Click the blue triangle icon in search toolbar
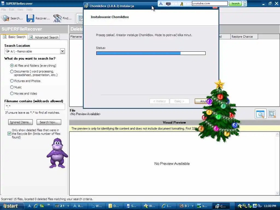Image resolution: width=280 pixels, height=210 pixels. (x=161, y=4)
